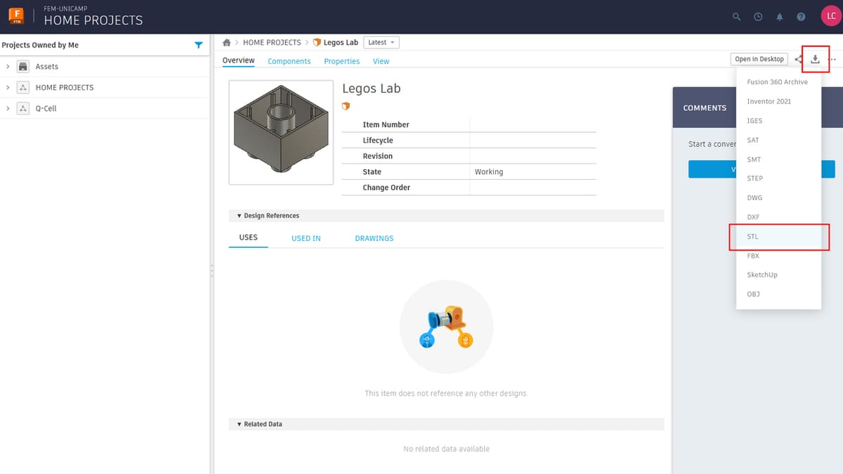This screenshot has height=474, width=843.
Task: Click the COMMENTS panel header
Action: [705, 108]
